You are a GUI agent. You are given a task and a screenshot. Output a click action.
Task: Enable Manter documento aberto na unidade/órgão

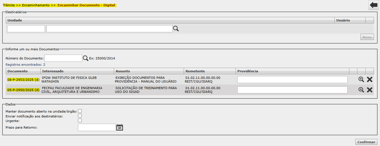pyautogui.click(x=80, y=111)
